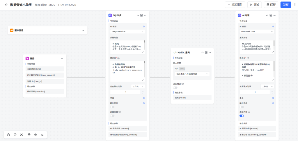Open the top-right vertical three-dot menu
298x141 pixels.
coord(295,5)
